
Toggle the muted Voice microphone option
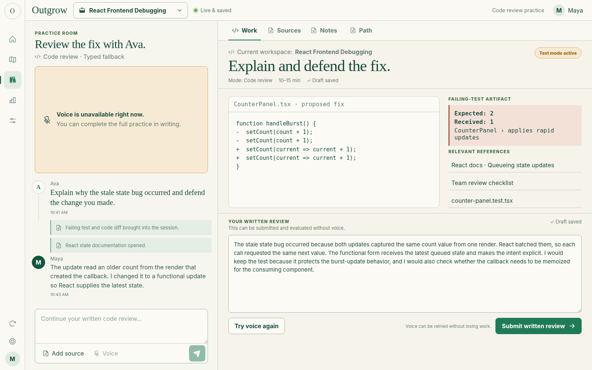(106, 353)
